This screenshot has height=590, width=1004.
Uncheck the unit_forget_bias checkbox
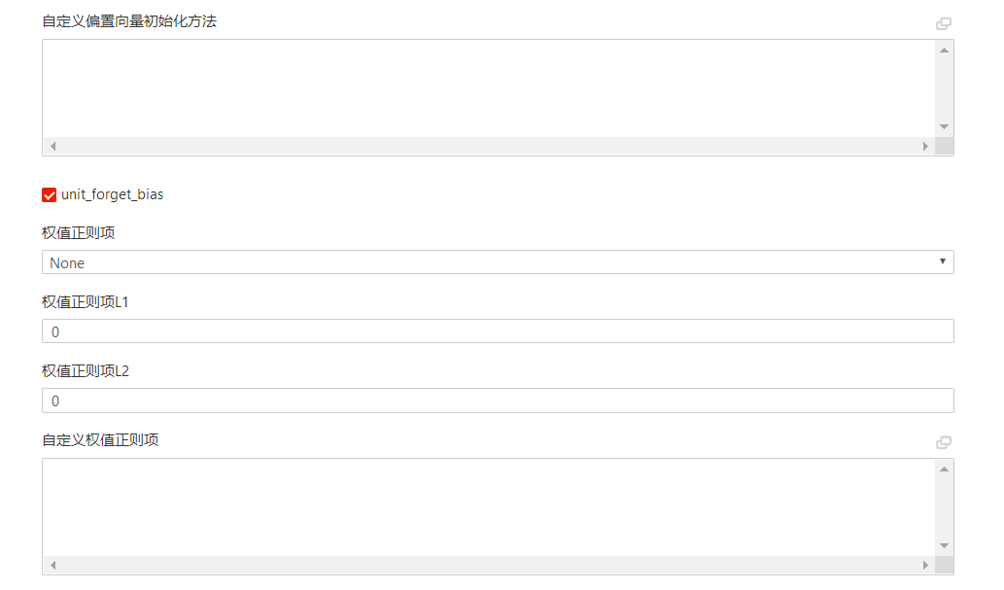click(50, 194)
